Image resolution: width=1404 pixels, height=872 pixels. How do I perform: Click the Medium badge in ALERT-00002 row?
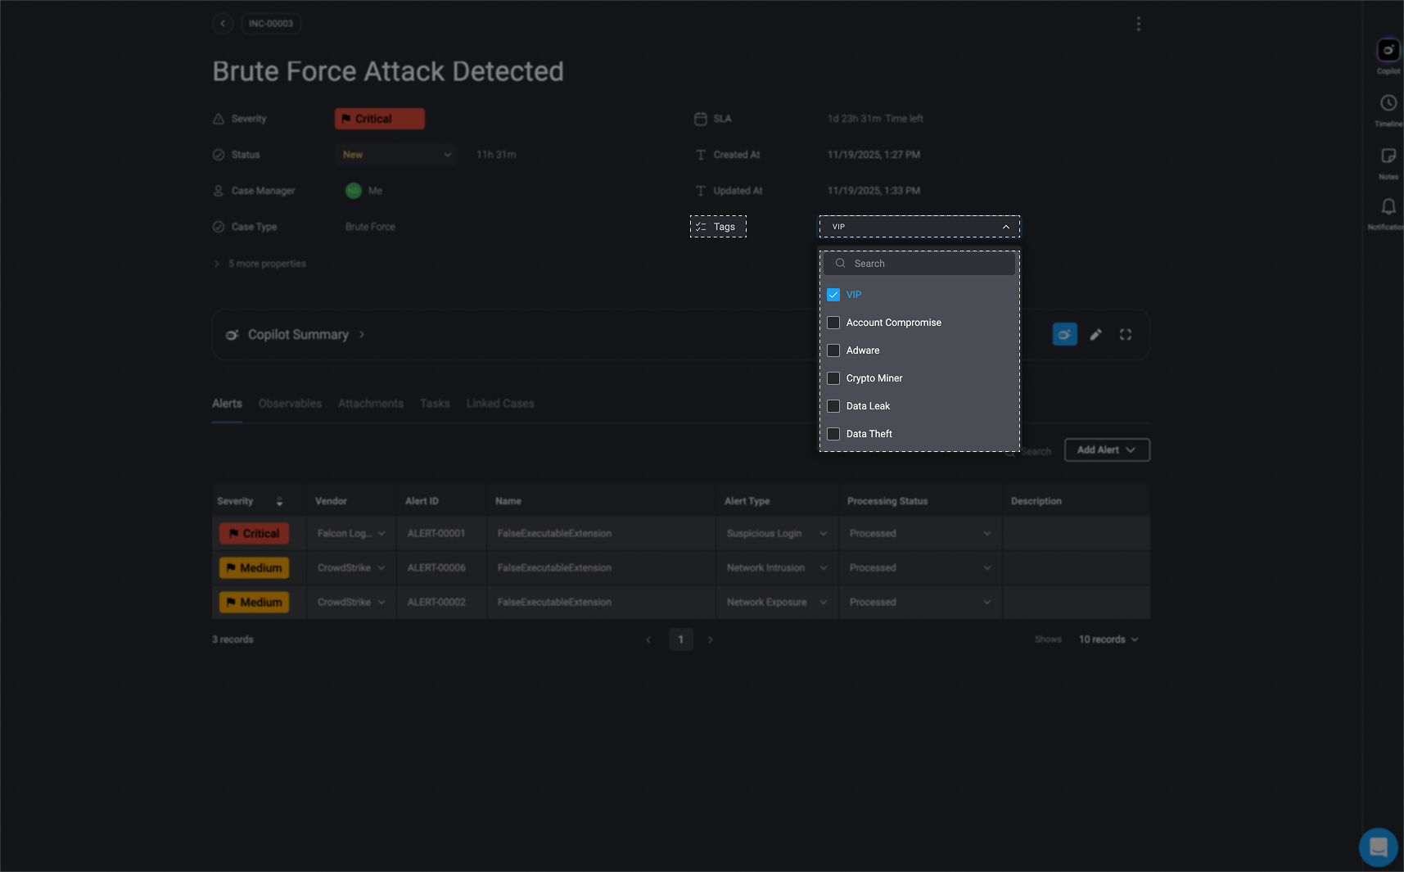click(254, 603)
